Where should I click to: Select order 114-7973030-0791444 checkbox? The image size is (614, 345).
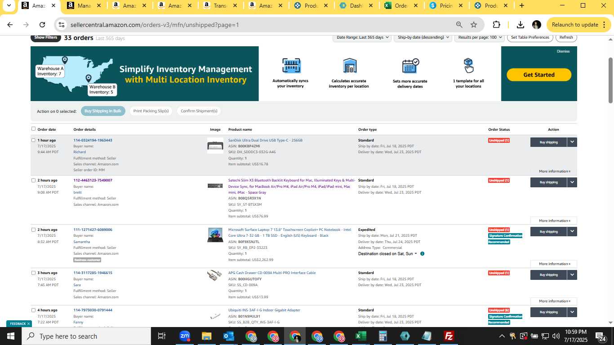(x=33, y=310)
